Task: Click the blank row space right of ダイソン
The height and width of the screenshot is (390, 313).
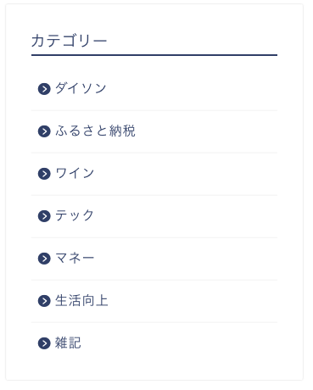Action: (x=192, y=89)
